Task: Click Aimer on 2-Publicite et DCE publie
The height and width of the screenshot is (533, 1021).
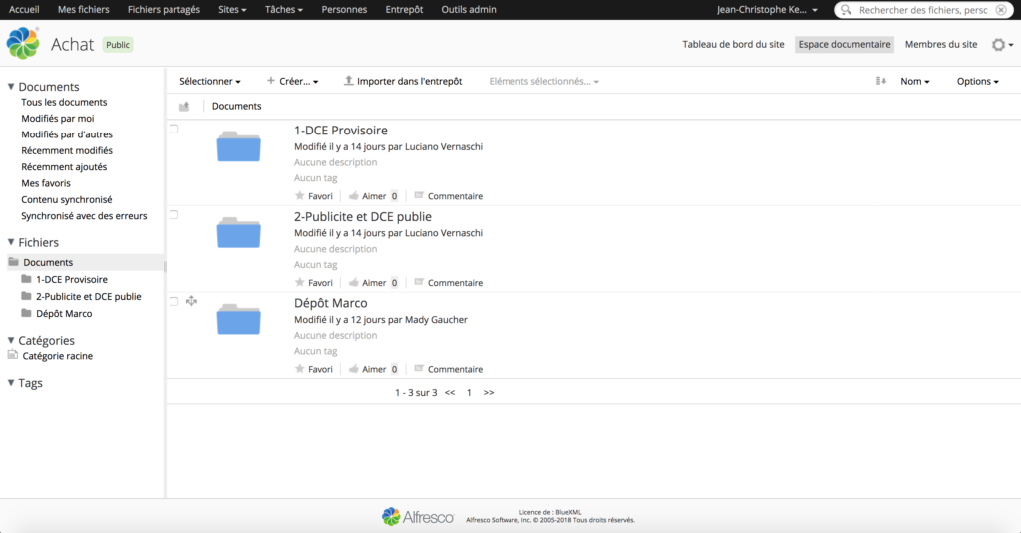Action: (367, 283)
